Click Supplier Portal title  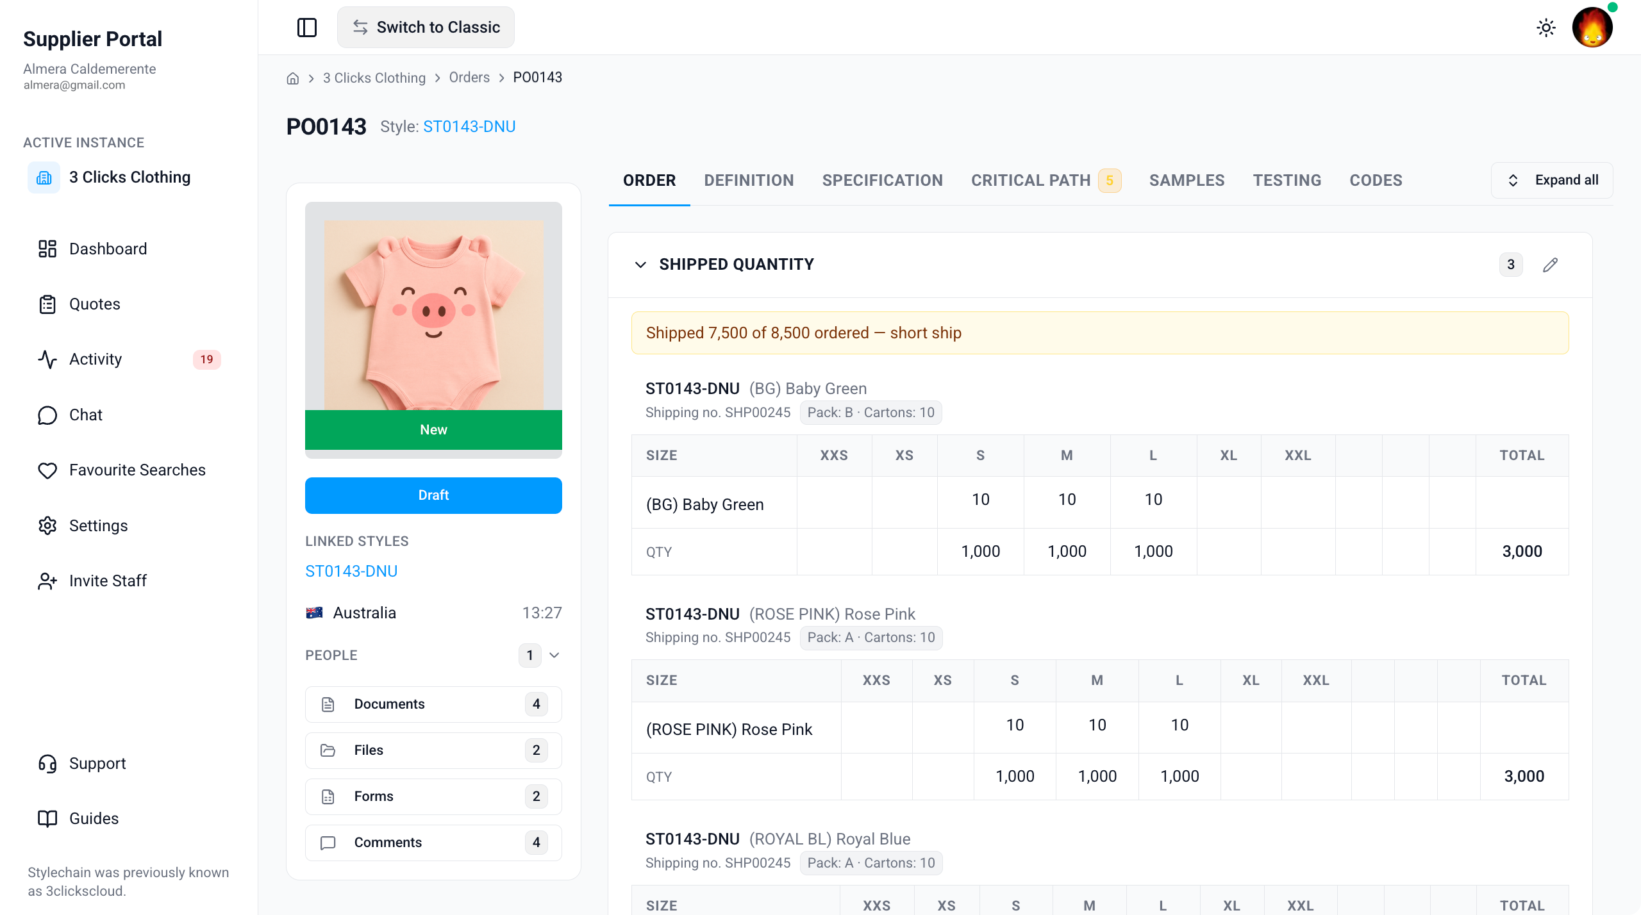(x=92, y=39)
